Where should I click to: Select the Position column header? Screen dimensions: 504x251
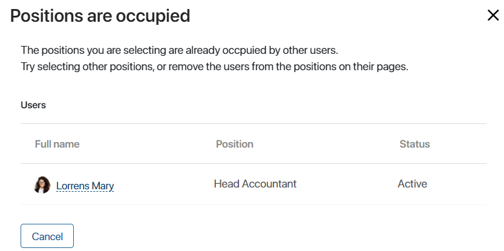coord(234,144)
